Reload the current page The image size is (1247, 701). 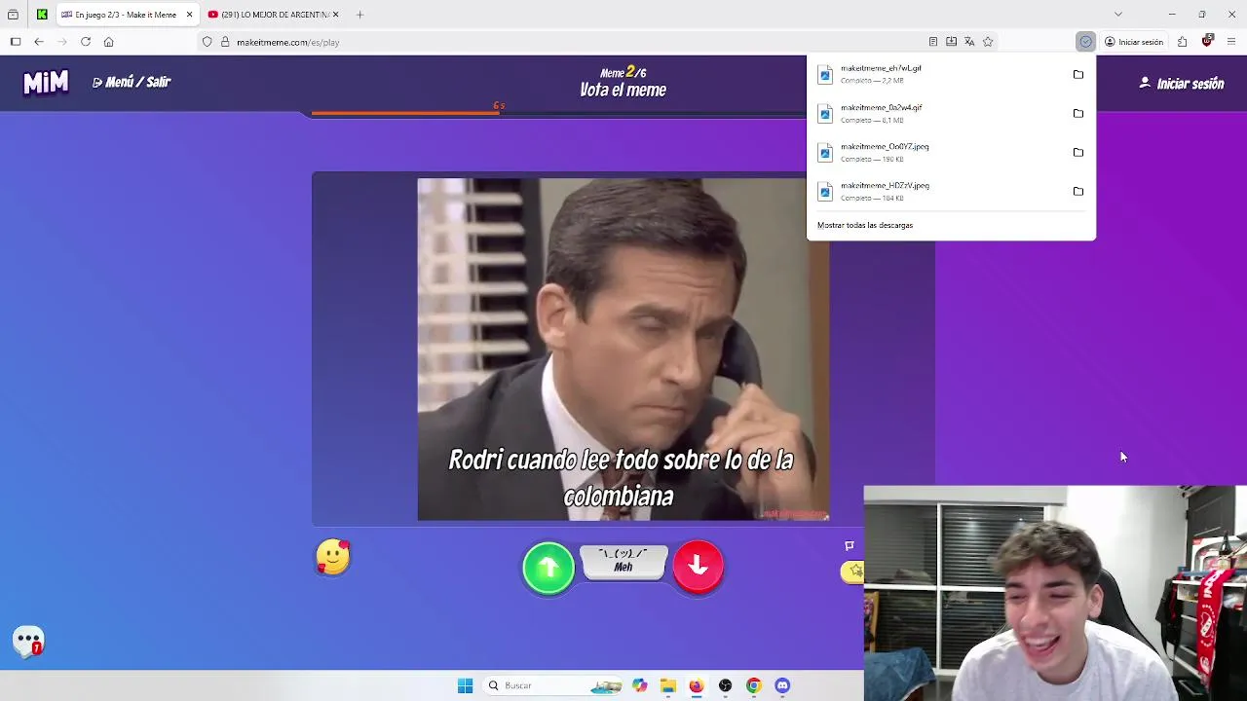[x=86, y=42]
